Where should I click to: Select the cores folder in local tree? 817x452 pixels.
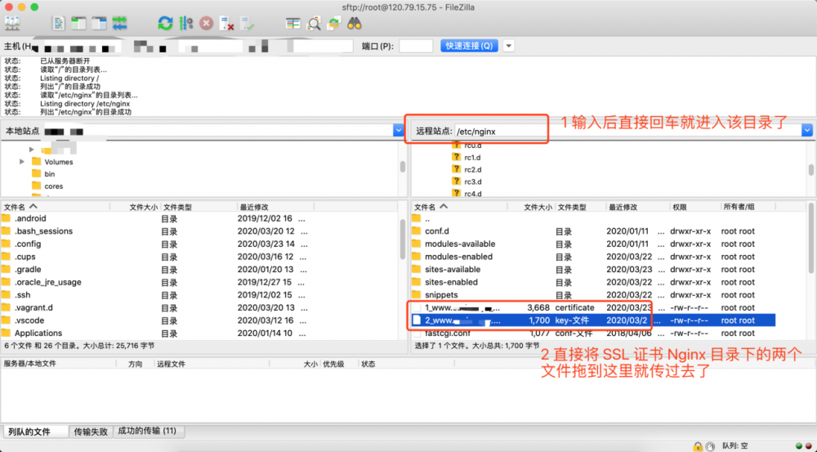pyautogui.click(x=47, y=186)
